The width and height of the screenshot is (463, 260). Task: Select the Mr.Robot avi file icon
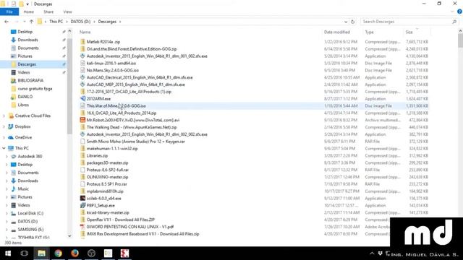(x=82, y=120)
